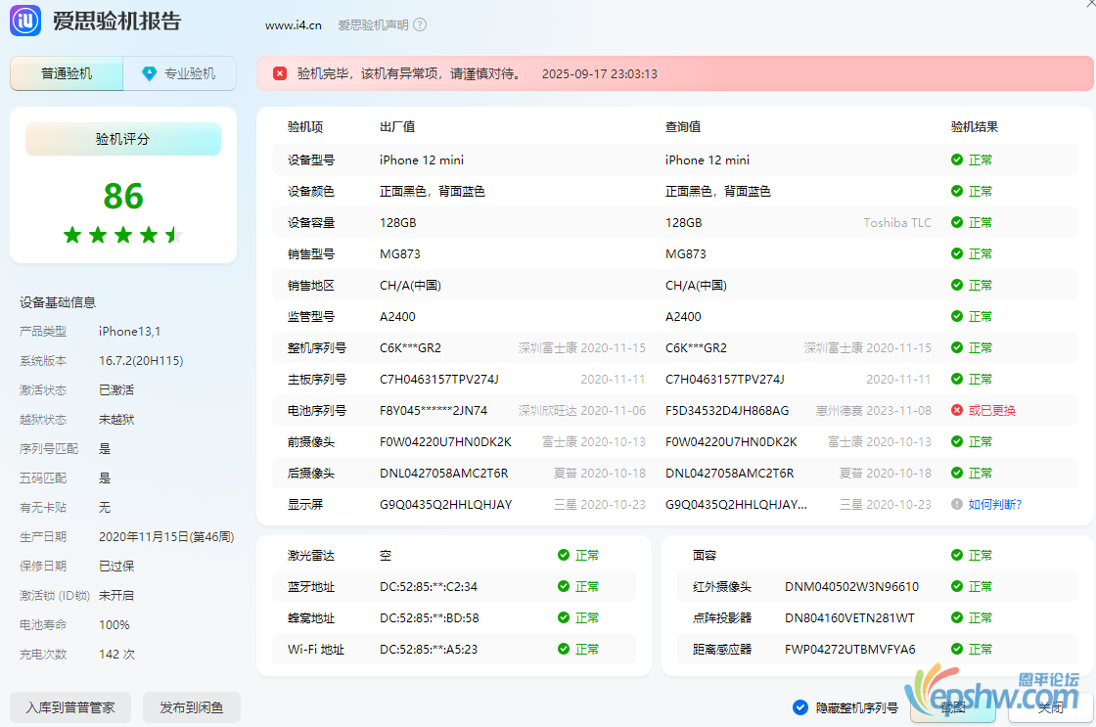Click the Bluetooth address DC:52:85:**:C2:34

pos(429,586)
